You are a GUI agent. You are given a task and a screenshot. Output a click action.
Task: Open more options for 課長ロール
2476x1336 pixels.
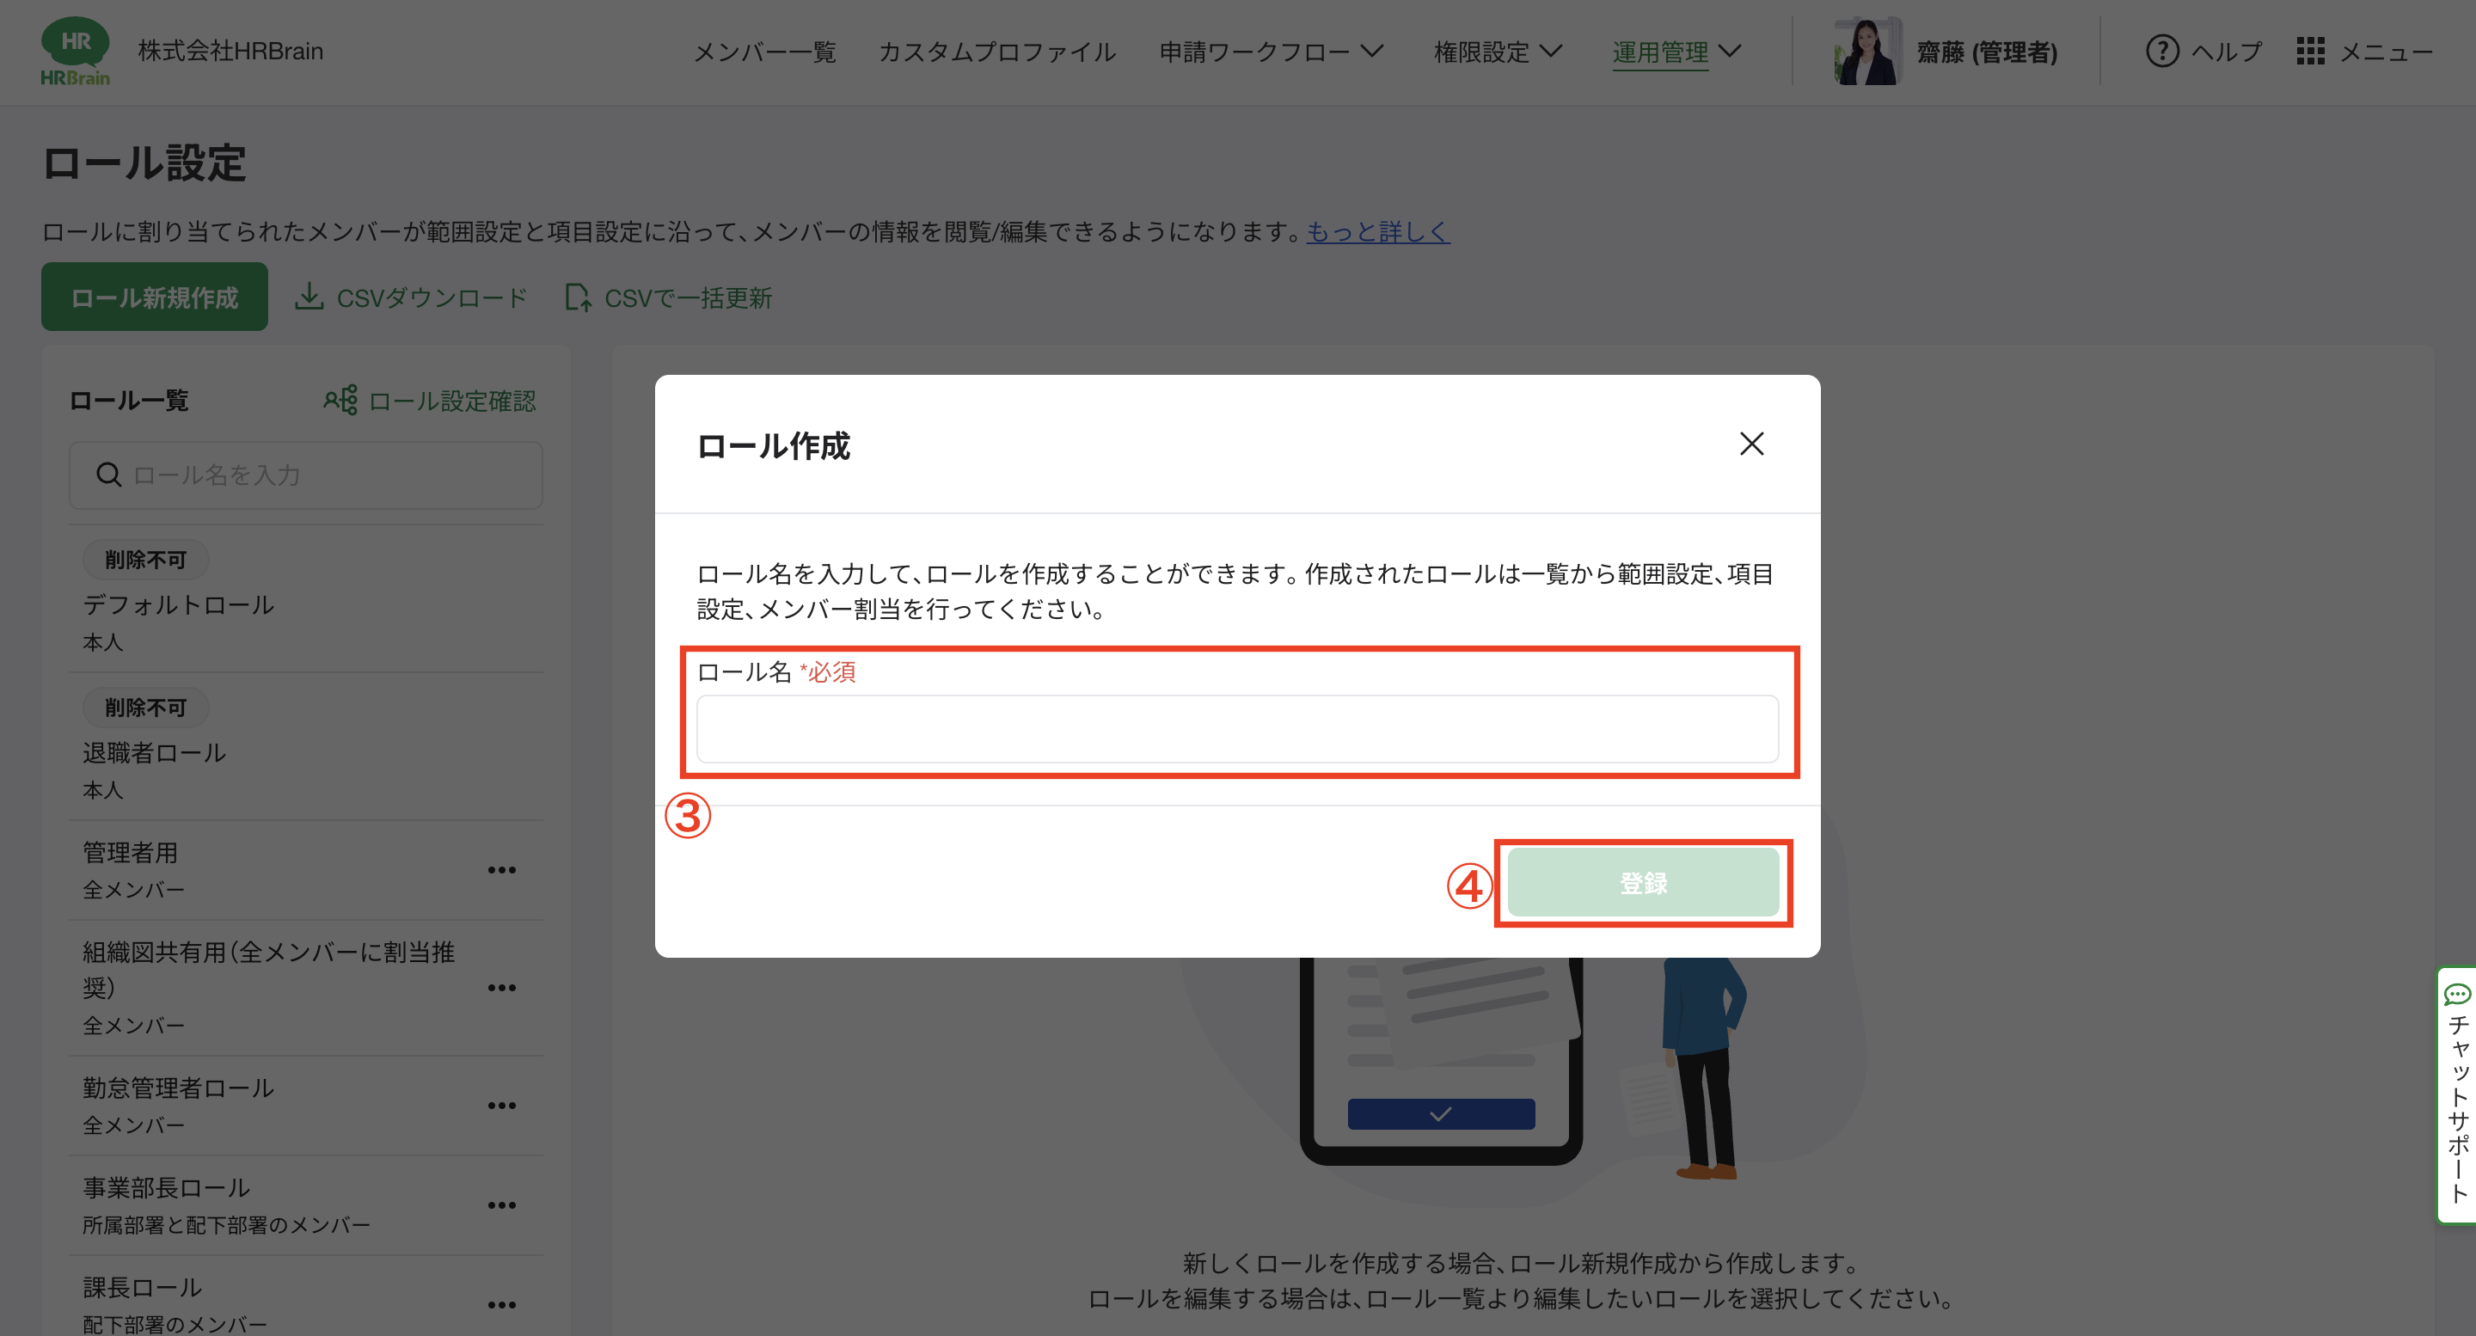pos(502,1305)
